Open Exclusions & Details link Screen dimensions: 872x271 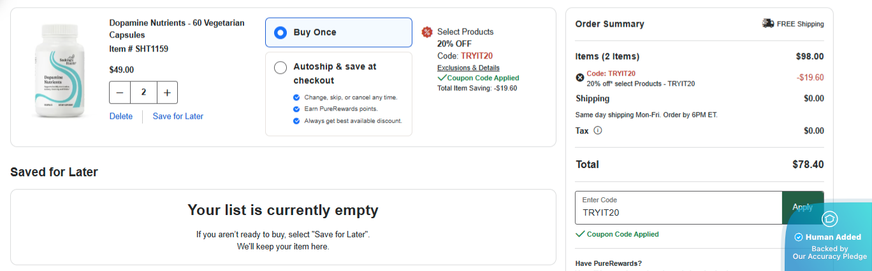pos(469,68)
